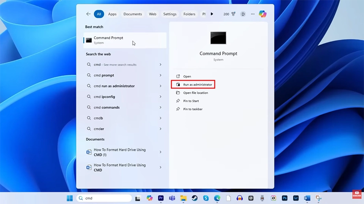
Task: Open the three-dot more options menu
Action: click(x=253, y=14)
